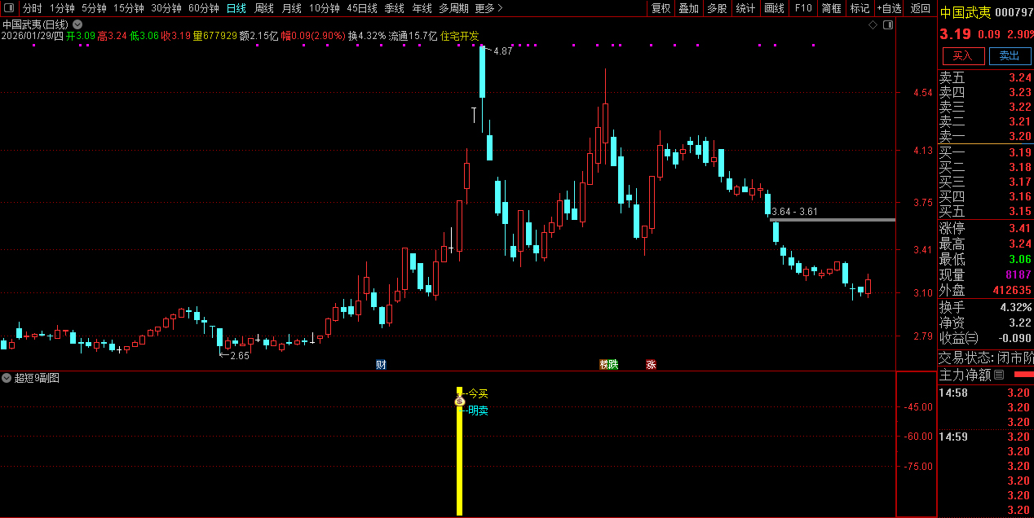Switch to 15分钟 period
This screenshot has height=518, width=1034.
(x=129, y=8)
